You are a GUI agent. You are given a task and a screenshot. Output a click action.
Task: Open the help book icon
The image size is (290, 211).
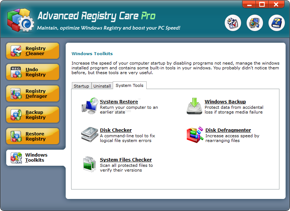point(277,23)
